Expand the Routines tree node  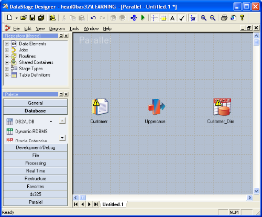(x=7, y=56)
